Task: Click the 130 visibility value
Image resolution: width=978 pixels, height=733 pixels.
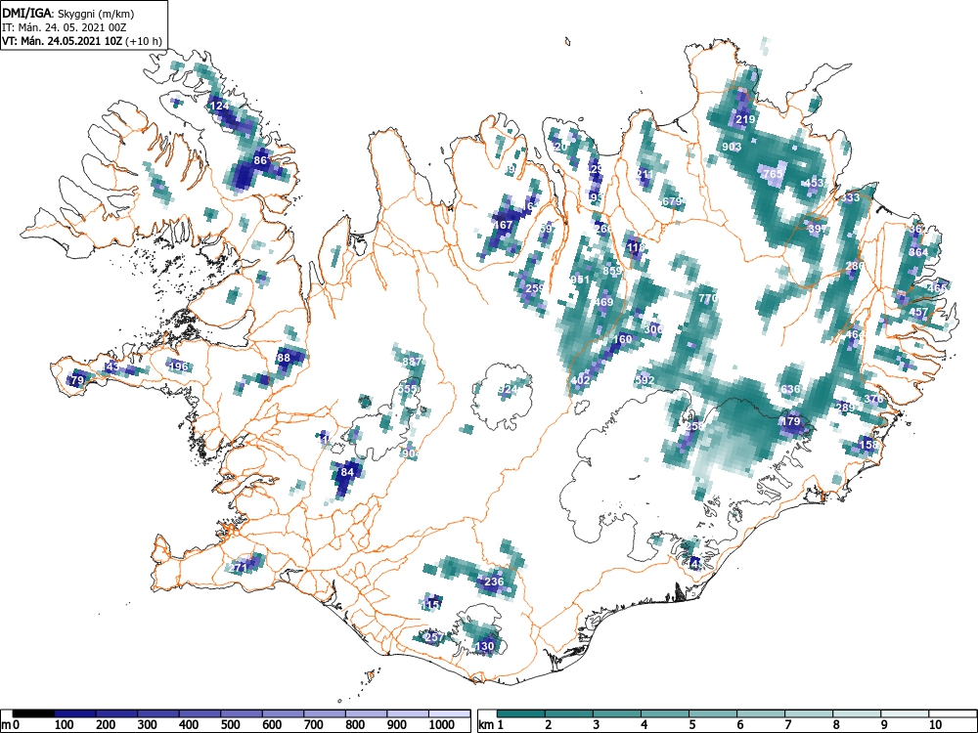Action: point(485,646)
